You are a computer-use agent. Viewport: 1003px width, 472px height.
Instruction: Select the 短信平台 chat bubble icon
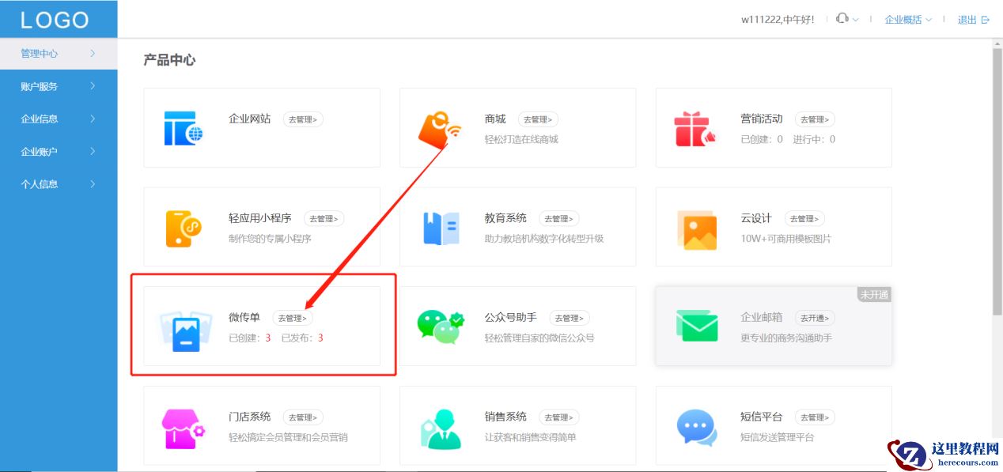click(x=695, y=426)
